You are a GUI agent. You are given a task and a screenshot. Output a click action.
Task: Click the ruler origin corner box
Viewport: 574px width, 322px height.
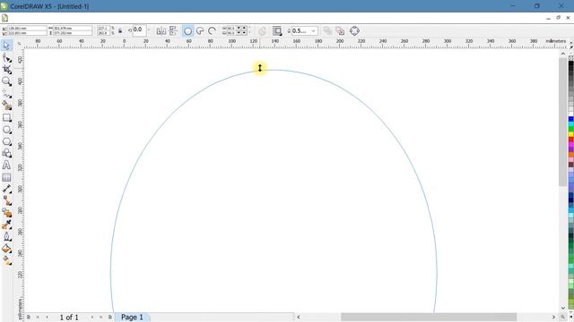click(19, 44)
